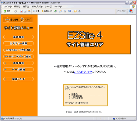This screenshot has height=121, width=137.
Task: Minimize the Internet Explorer window
Action: click(x=127, y=3)
